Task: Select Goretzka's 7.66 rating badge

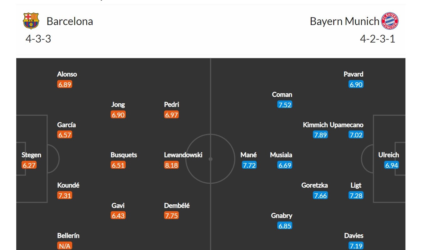Action: click(x=320, y=196)
